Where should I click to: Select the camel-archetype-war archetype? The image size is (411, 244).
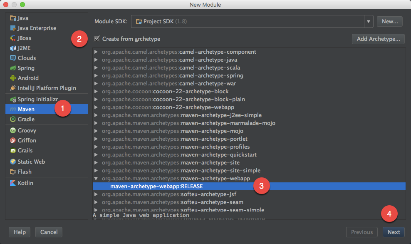click(249, 83)
